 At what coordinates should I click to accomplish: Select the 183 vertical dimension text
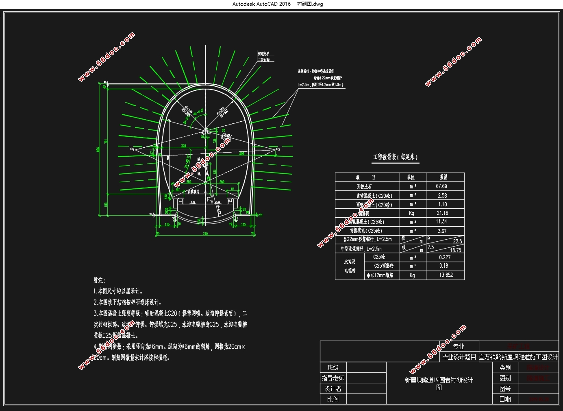pos(107,205)
